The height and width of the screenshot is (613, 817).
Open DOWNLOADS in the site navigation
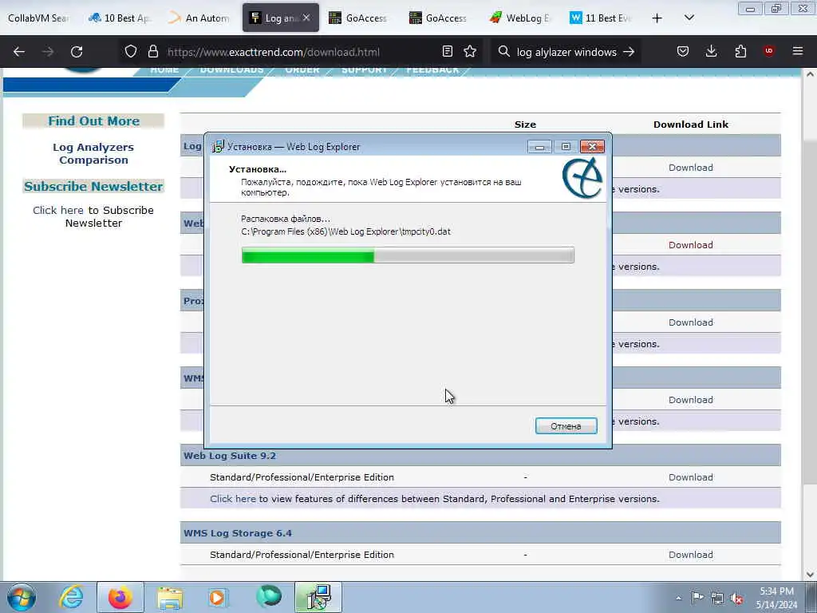click(231, 70)
